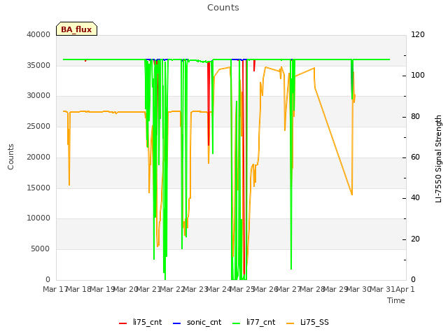The image size is (448, 336).
Task: Click the 35000 tick on left axis
Action: (x=38, y=65)
